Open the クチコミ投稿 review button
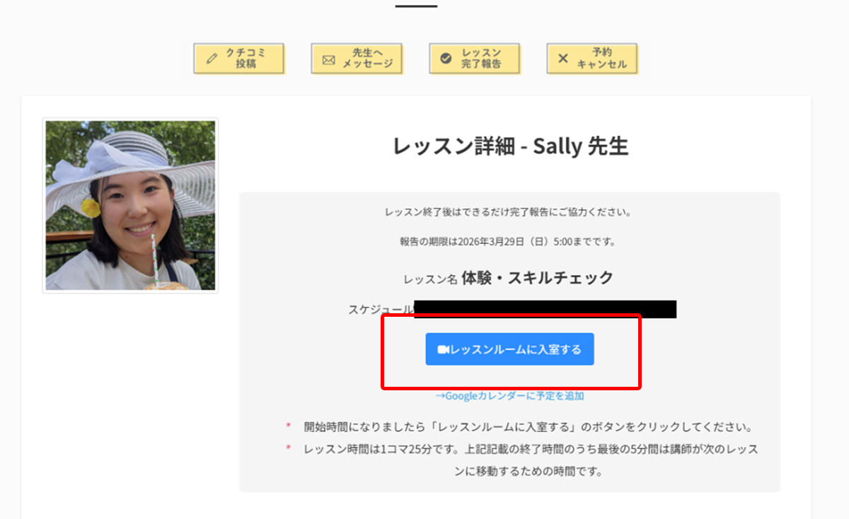 point(238,59)
